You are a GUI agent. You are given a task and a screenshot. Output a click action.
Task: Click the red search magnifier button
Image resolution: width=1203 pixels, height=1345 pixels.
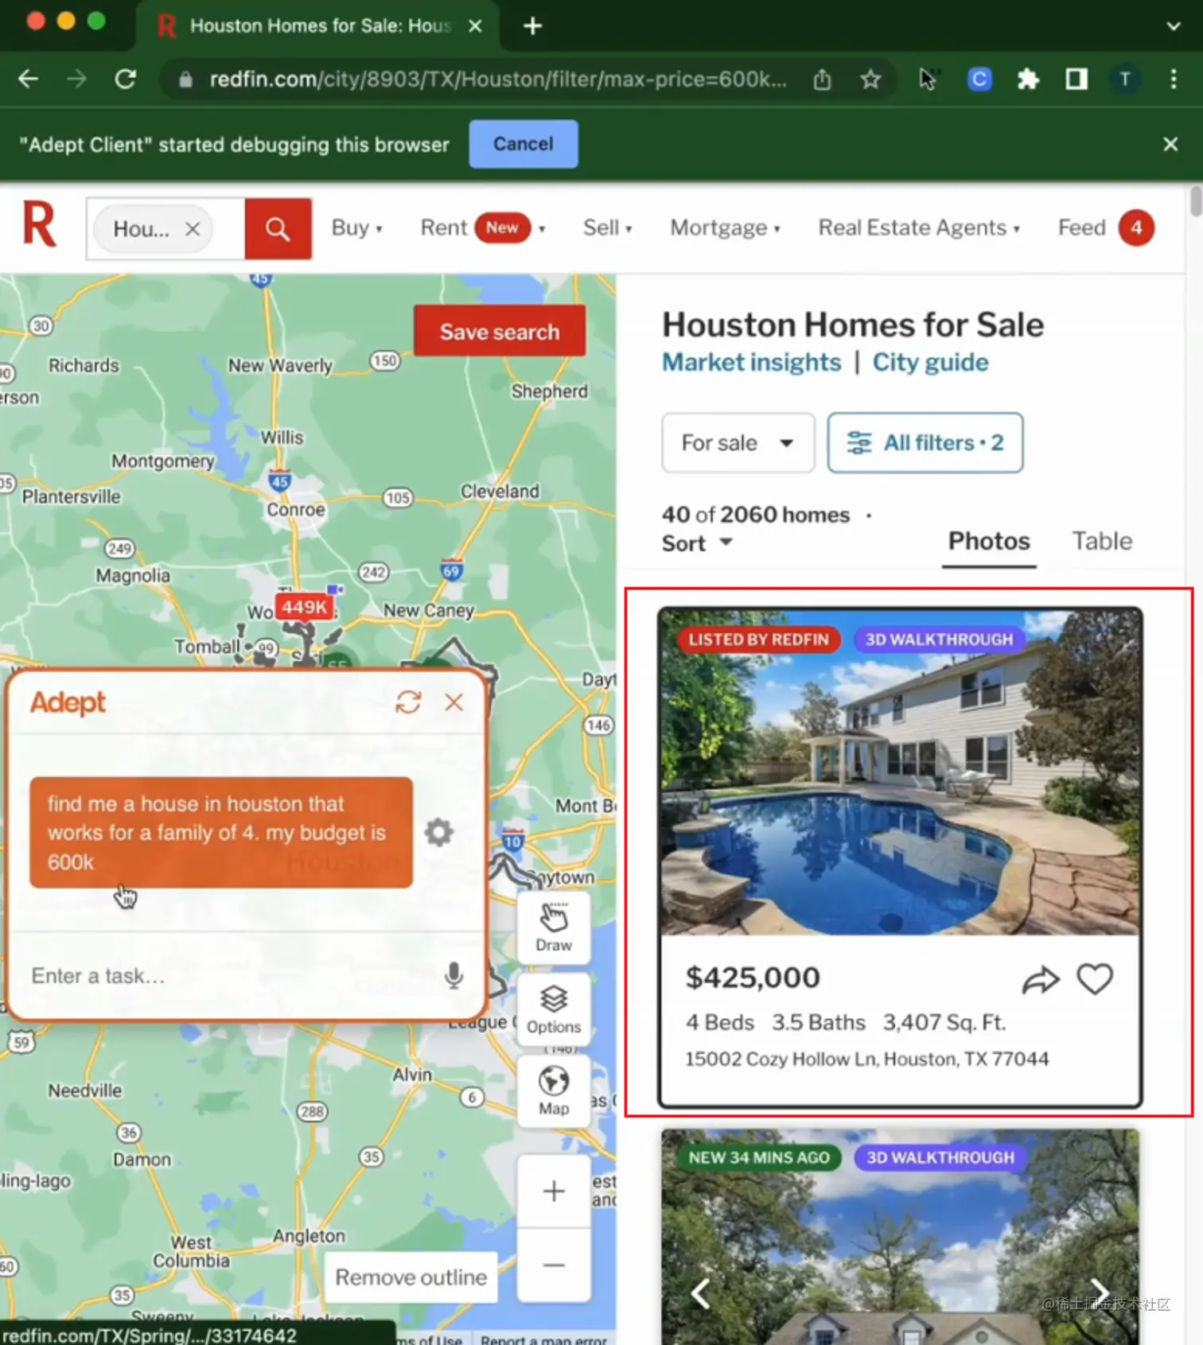(278, 229)
